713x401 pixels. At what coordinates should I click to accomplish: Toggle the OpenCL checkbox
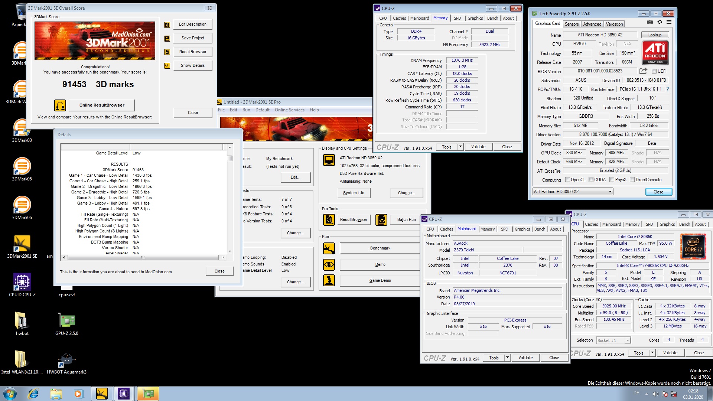point(567,180)
